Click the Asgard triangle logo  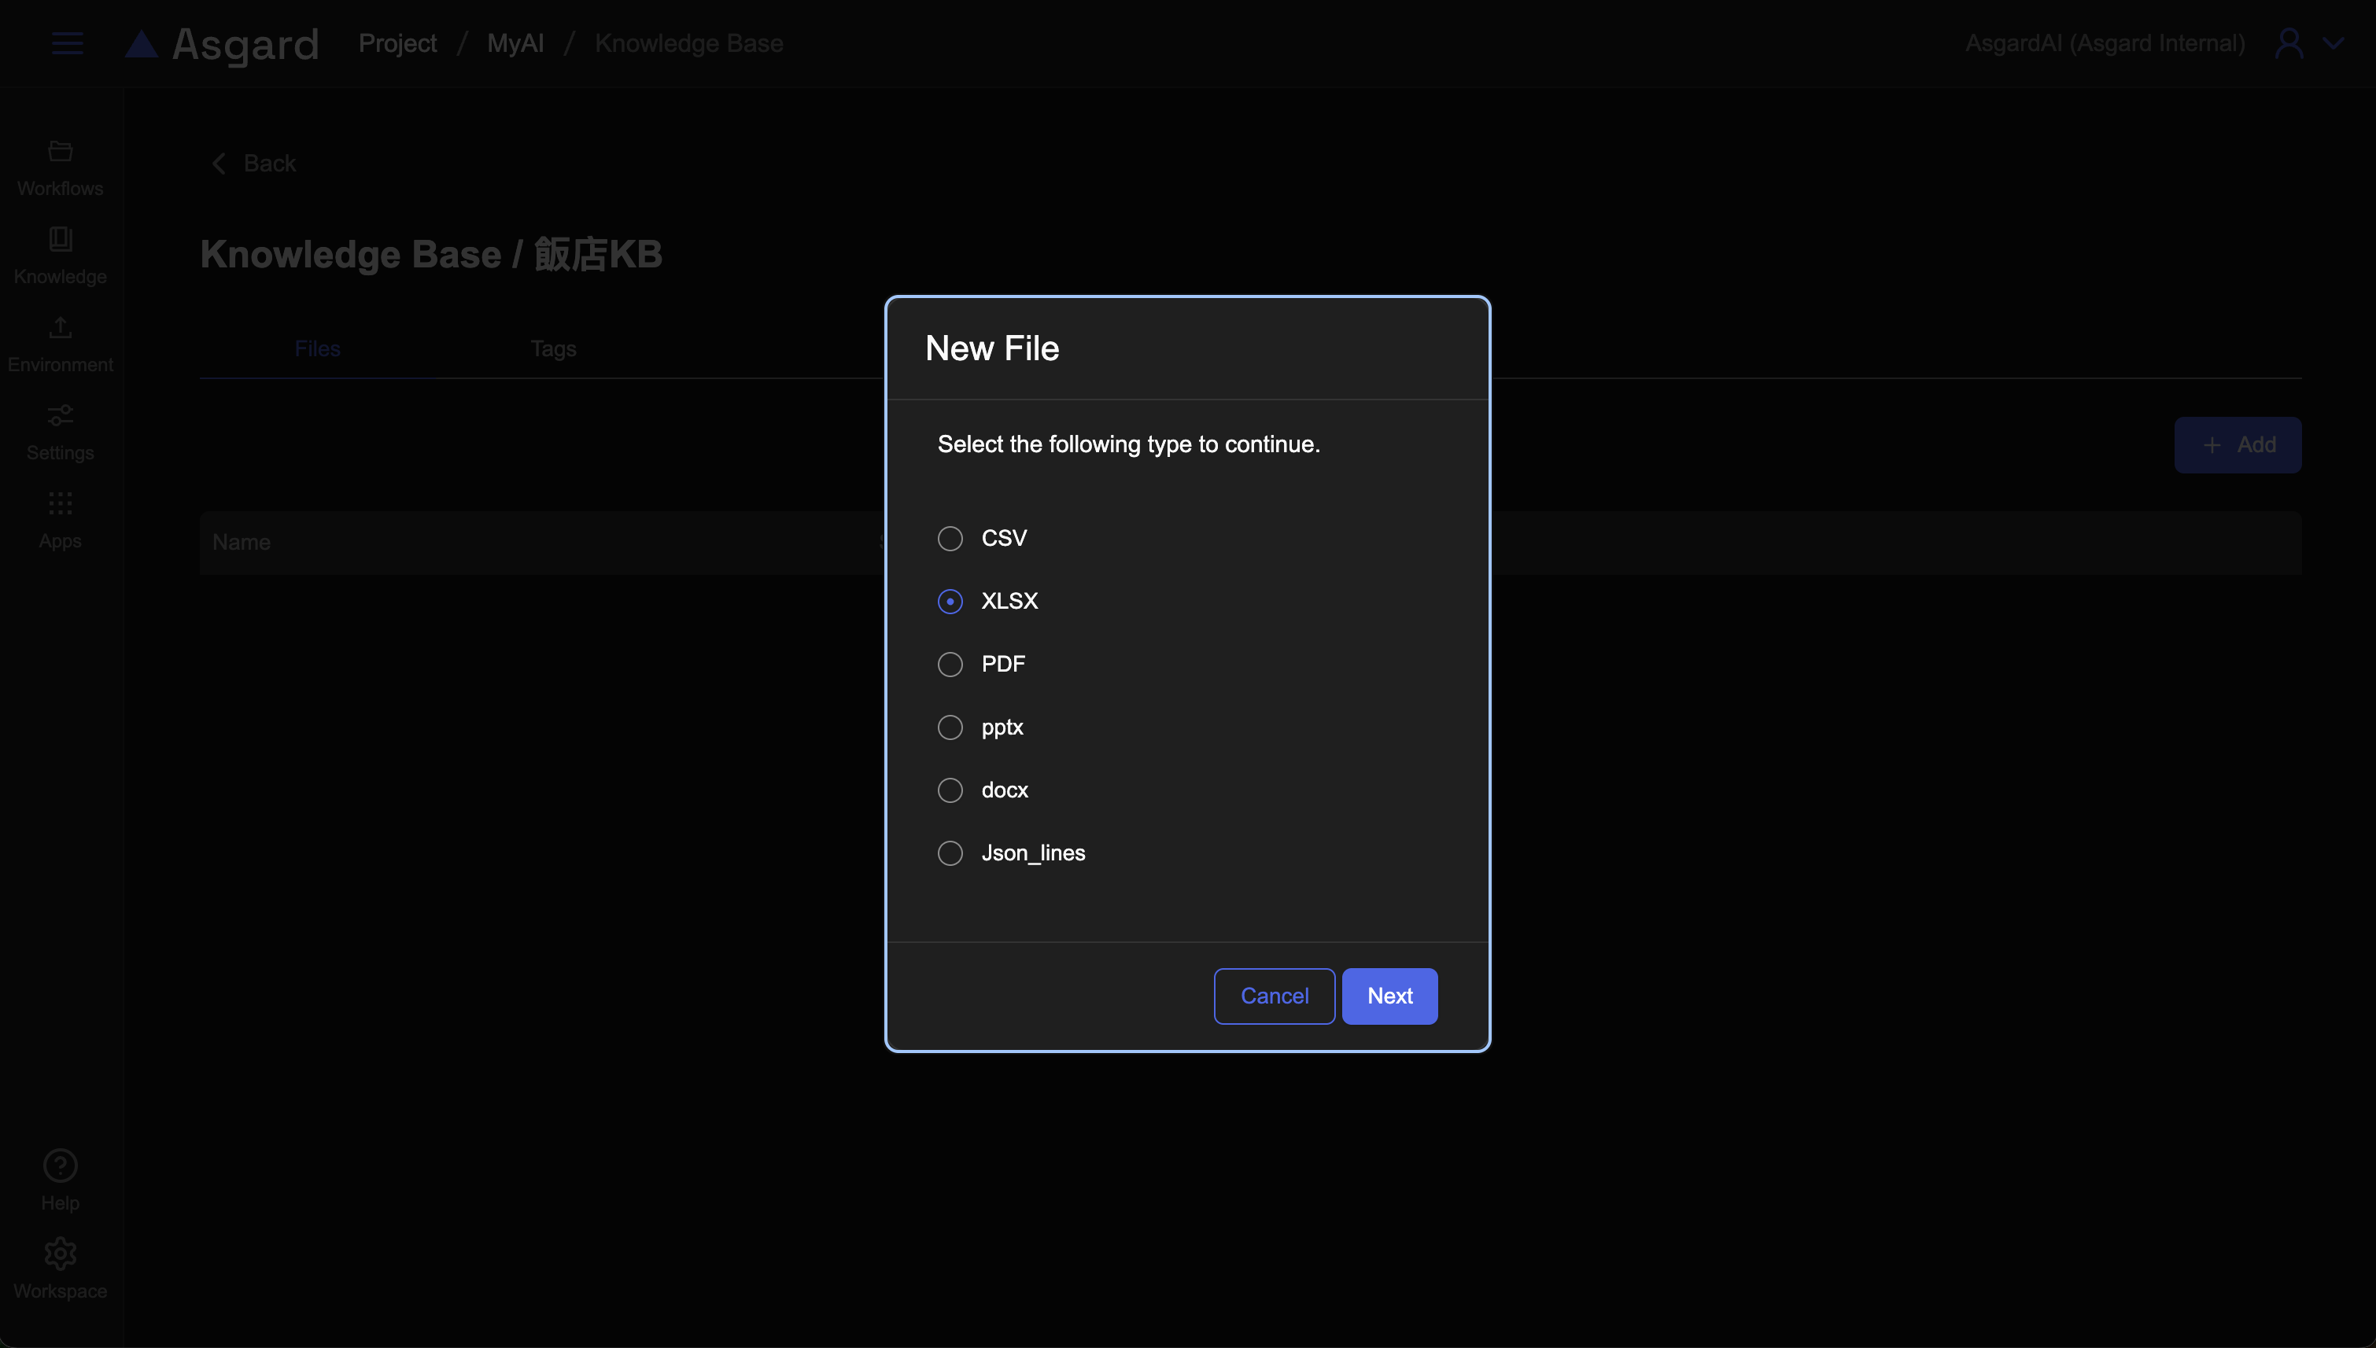(142, 43)
